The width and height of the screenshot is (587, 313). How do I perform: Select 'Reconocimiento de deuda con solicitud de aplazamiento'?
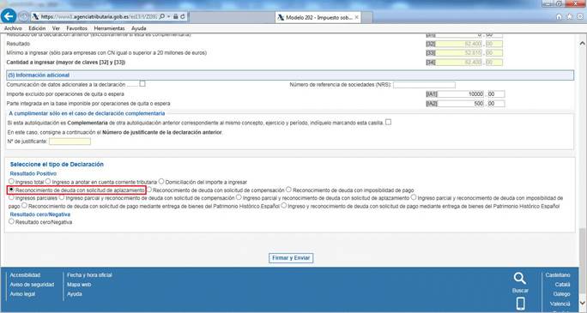pos(12,190)
